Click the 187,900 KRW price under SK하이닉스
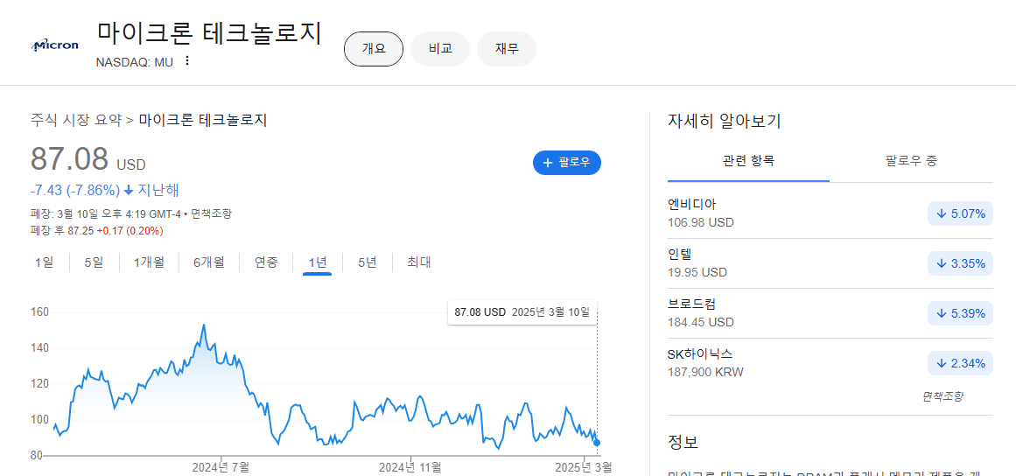This screenshot has width=1016, height=476. [x=705, y=372]
